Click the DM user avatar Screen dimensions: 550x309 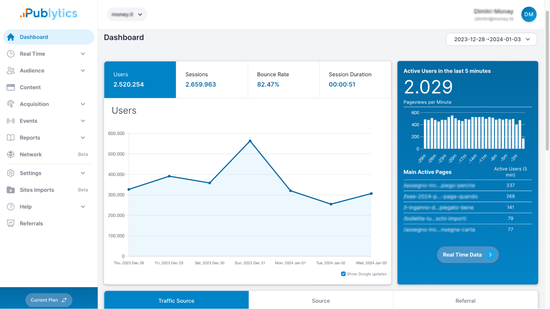click(x=529, y=14)
